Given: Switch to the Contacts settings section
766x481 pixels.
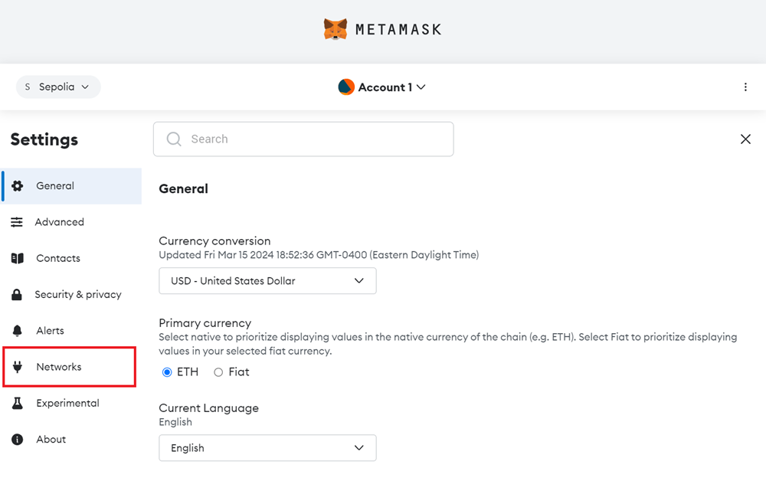Looking at the screenshot, I should 57,258.
